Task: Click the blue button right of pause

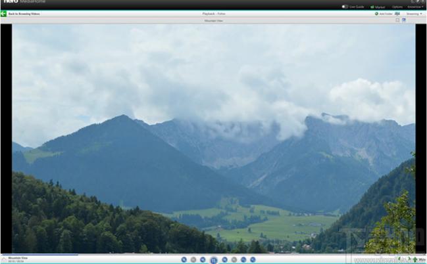Action: (224, 259)
